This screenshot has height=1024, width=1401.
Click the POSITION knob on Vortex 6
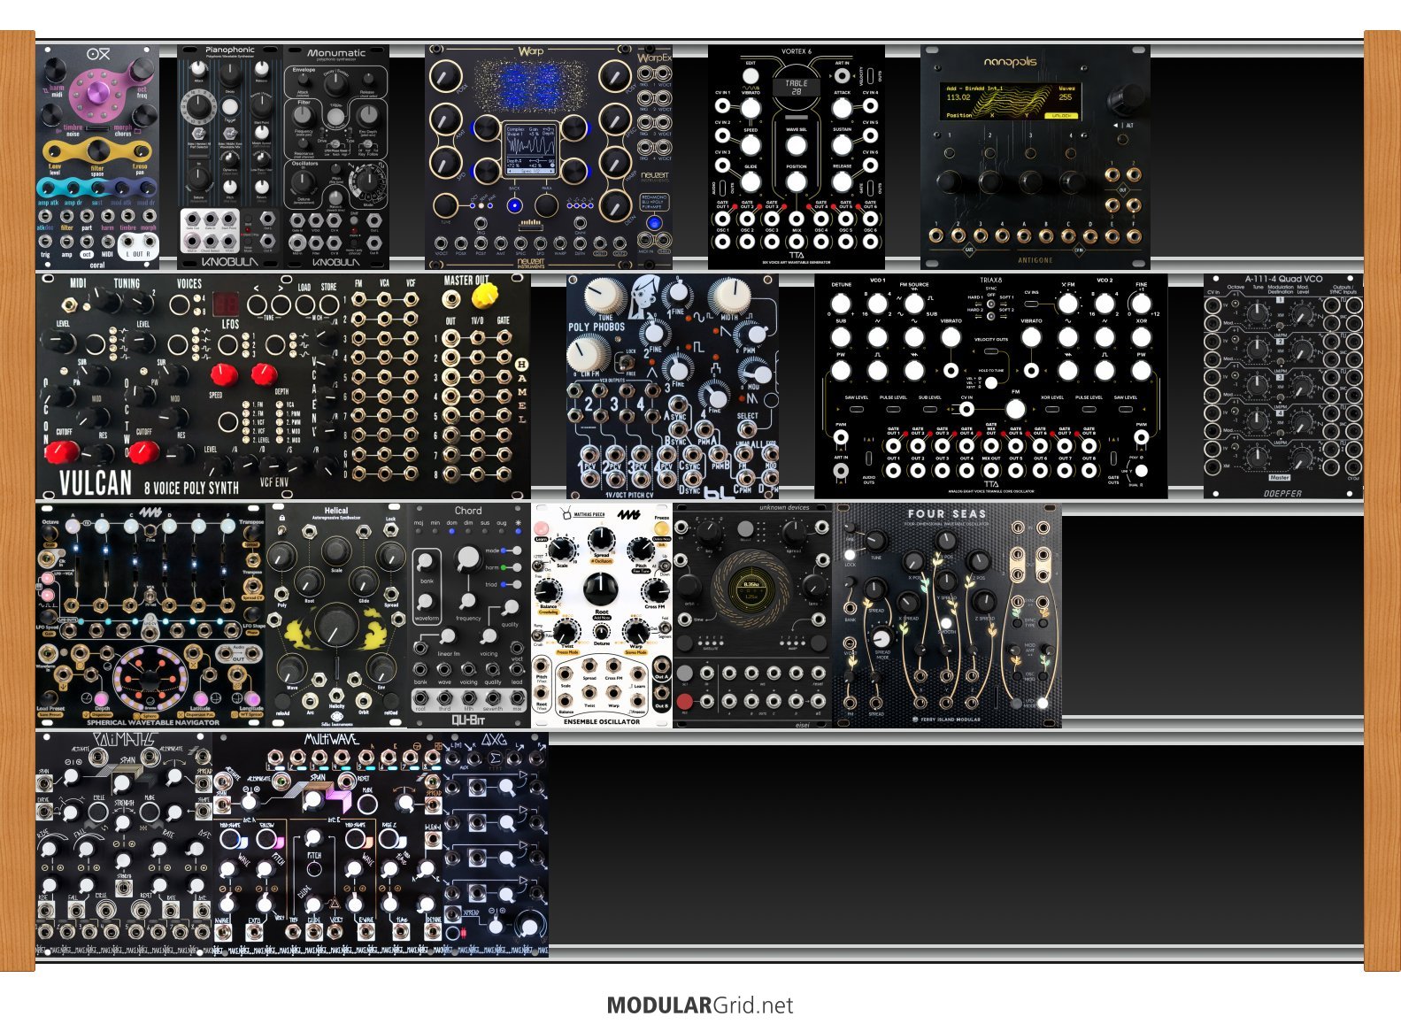click(797, 182)
